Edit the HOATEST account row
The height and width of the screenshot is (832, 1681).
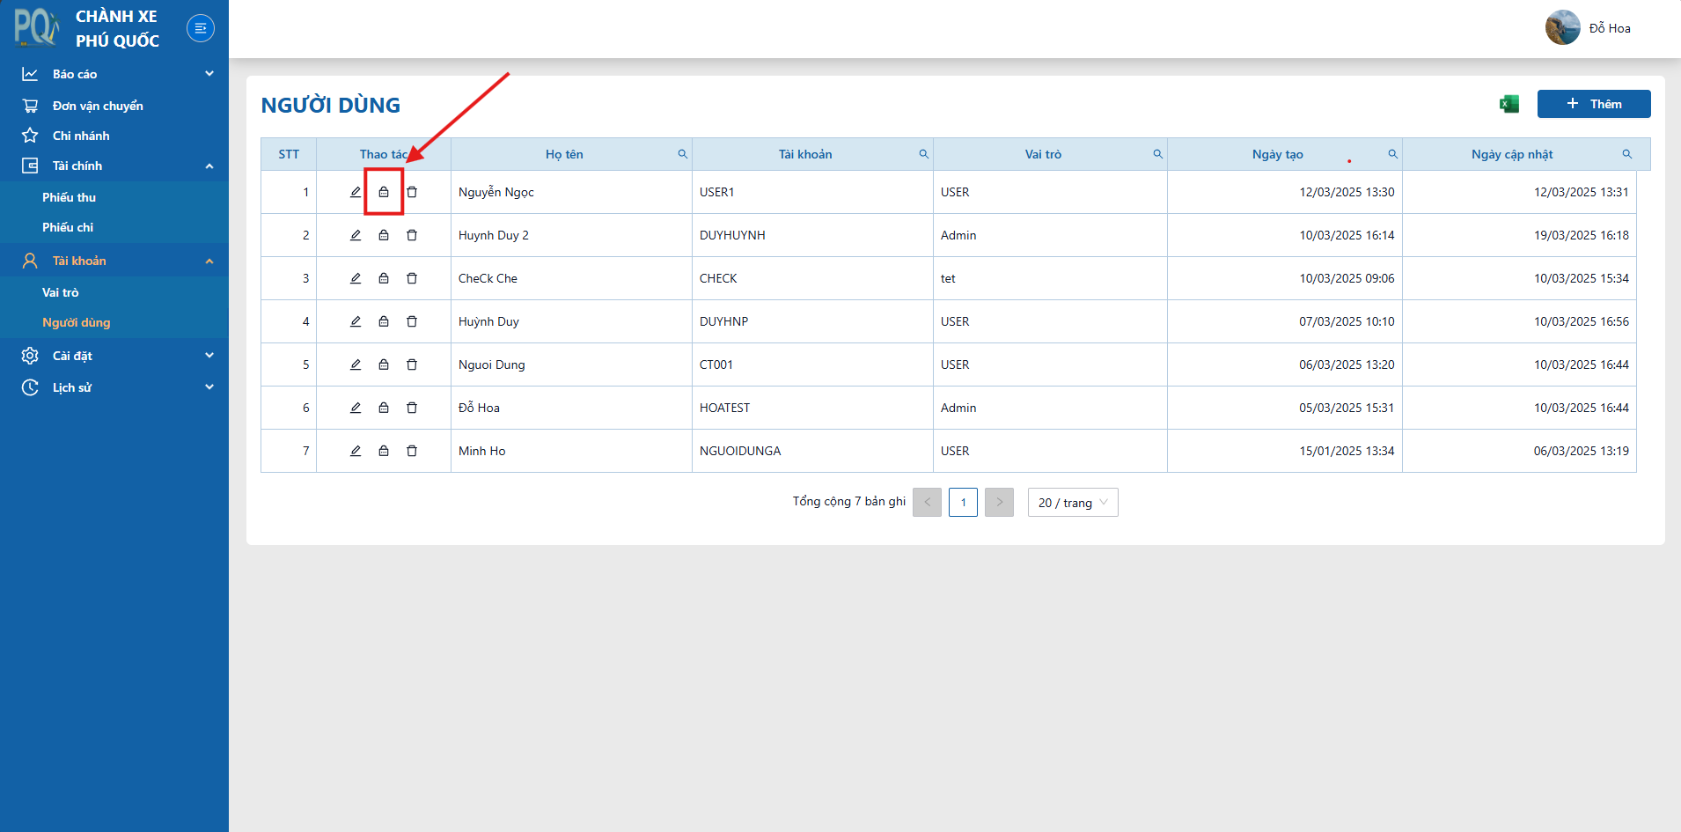(356, 408)
